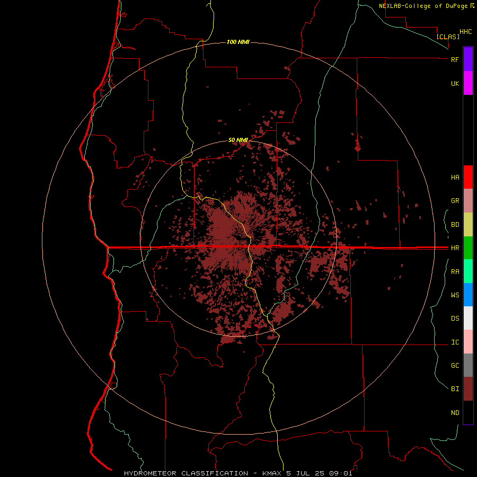
Task: Click the DS legend label
Action: point(455,319)
